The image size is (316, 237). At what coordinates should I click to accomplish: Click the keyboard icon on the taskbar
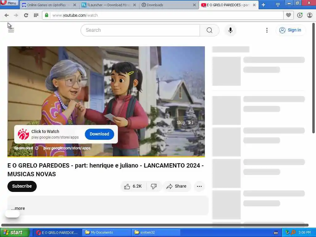click(x=276, y=233)
